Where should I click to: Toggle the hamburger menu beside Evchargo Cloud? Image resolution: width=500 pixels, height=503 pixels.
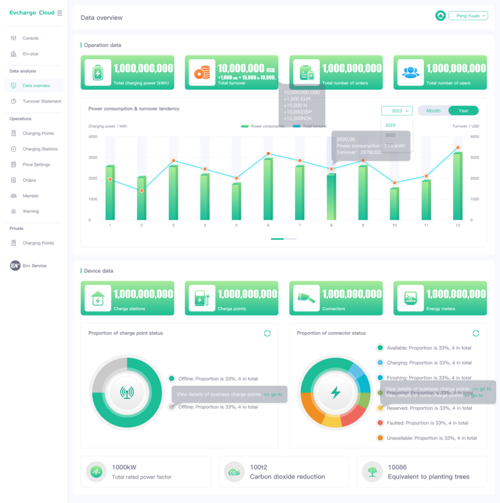pyautogui.click(x=59, y=13)
